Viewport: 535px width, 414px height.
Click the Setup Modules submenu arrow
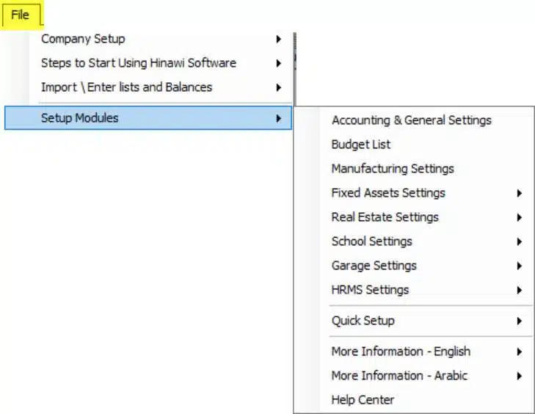click(x=279, y=118)
